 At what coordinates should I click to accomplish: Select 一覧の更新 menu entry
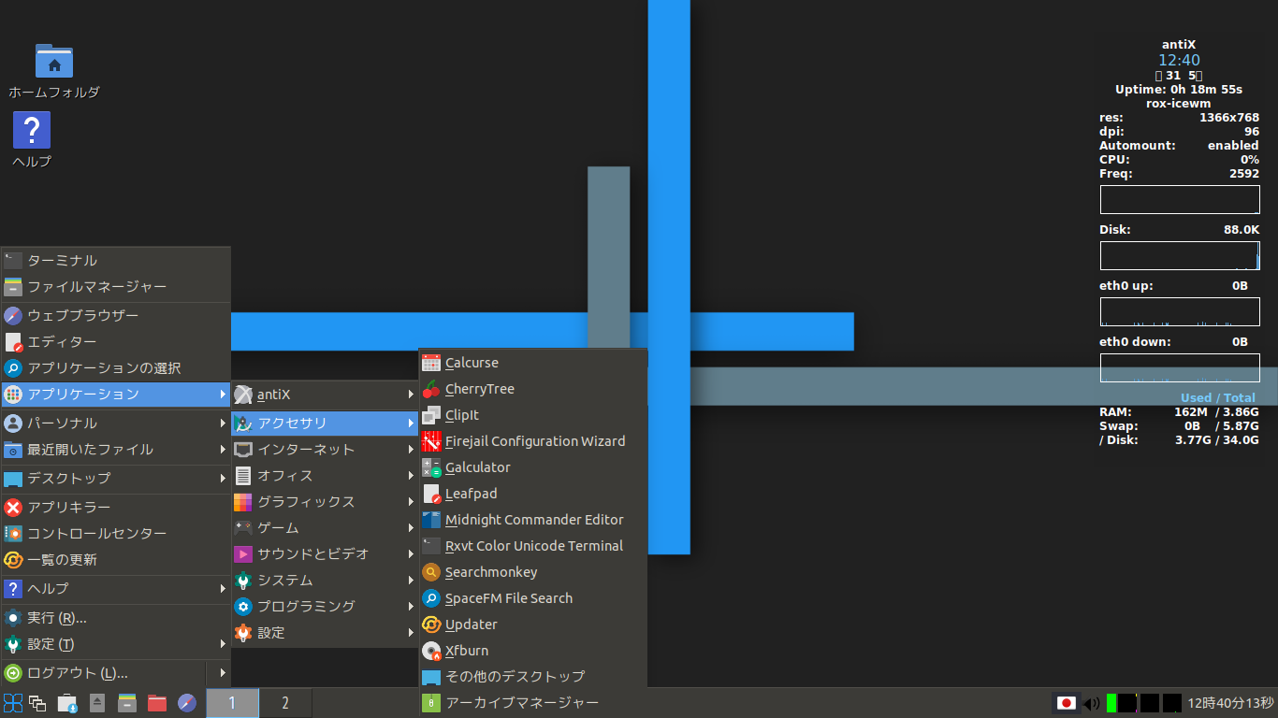pos(115,560)
